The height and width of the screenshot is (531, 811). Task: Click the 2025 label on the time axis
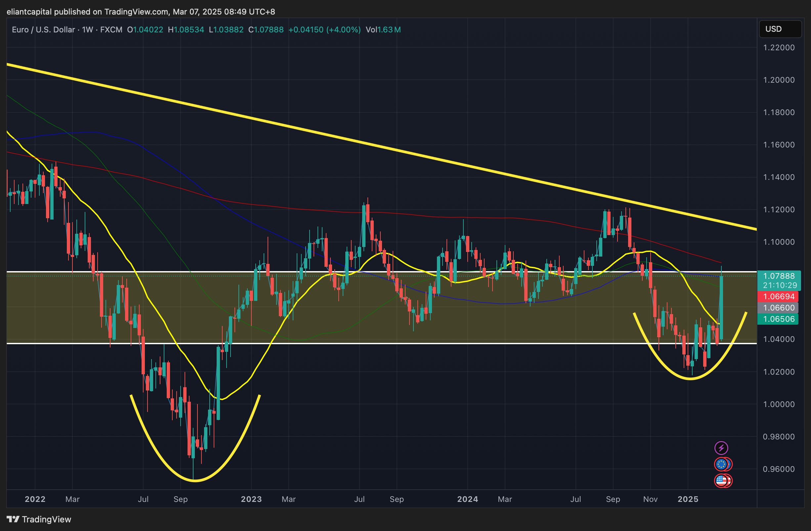coord(688,499)
